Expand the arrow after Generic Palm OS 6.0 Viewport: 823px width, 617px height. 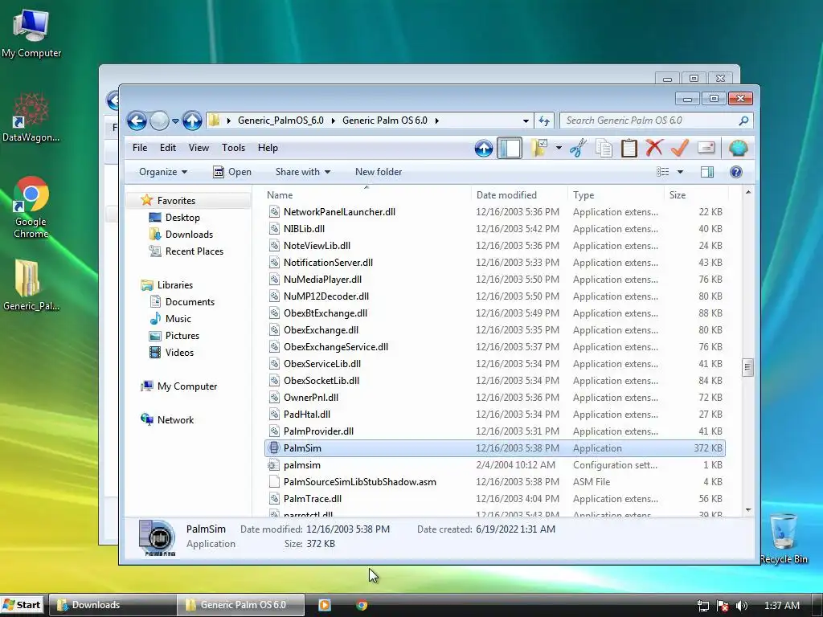(x=436, y=121)
